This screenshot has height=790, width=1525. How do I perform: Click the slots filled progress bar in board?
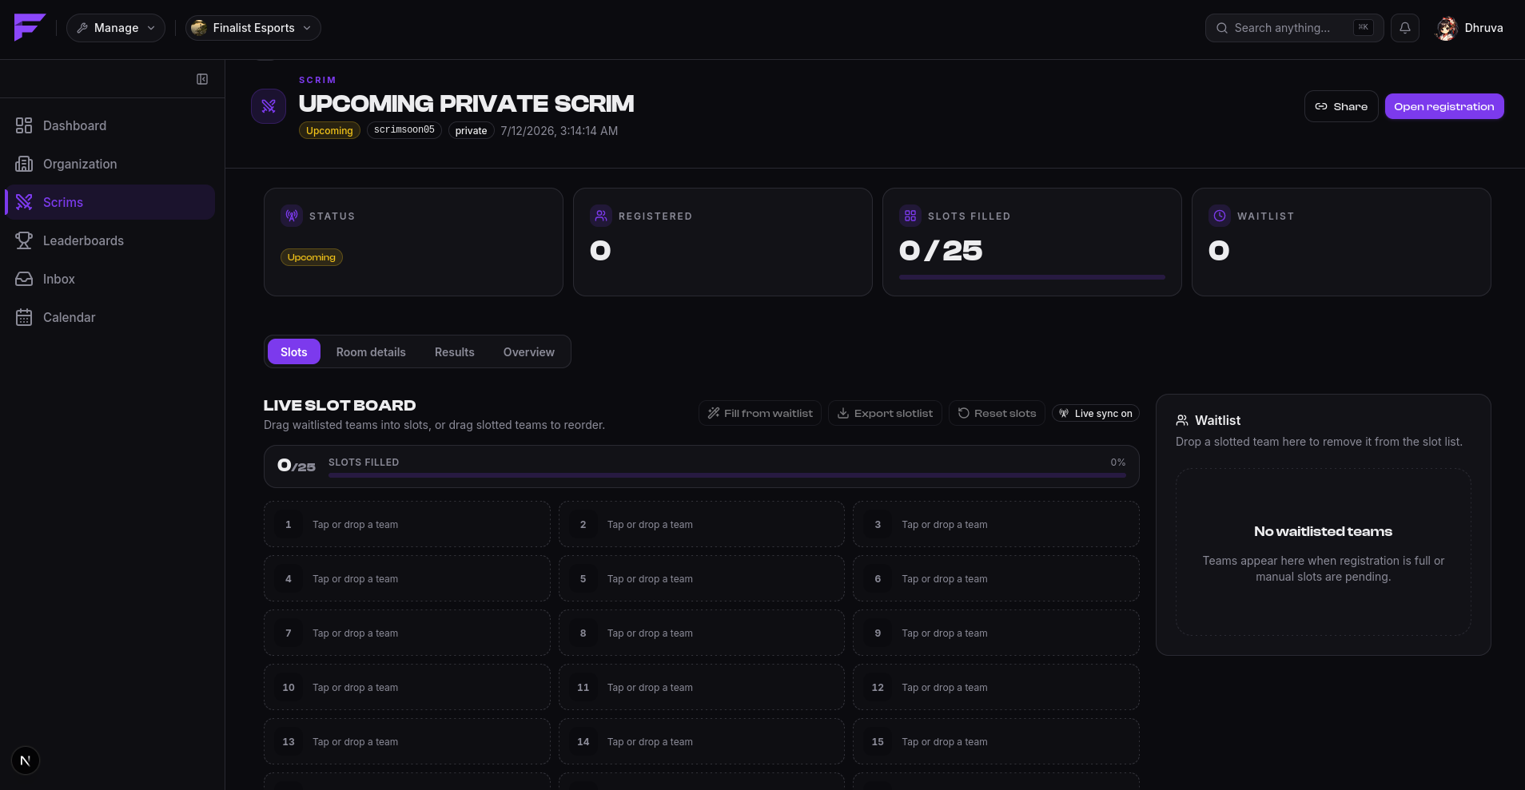727,475
